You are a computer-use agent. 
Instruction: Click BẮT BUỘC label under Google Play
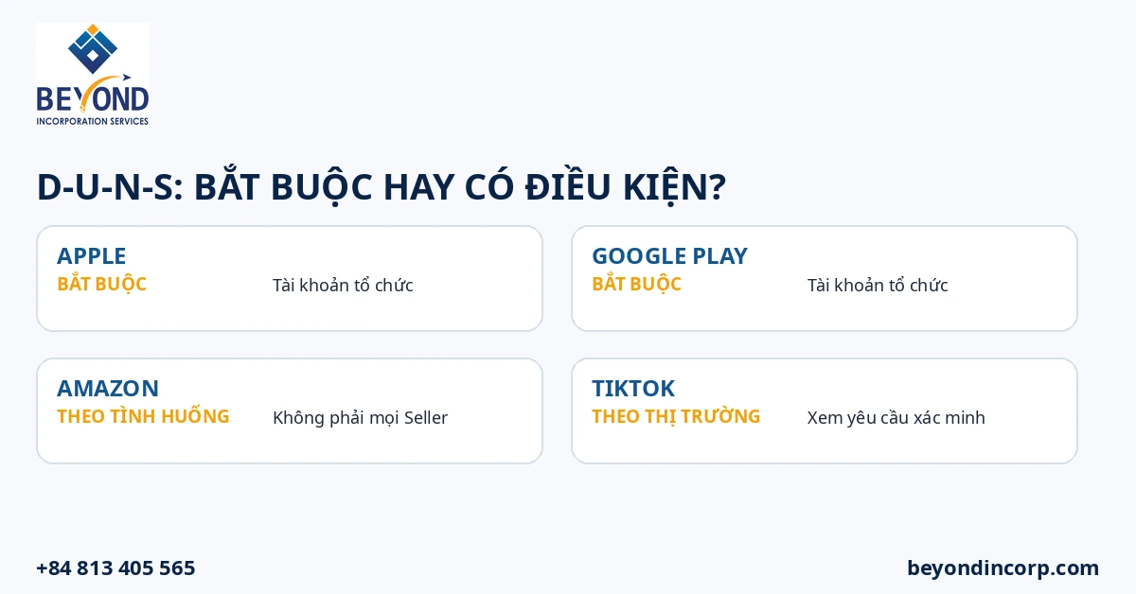pos(636,284)
